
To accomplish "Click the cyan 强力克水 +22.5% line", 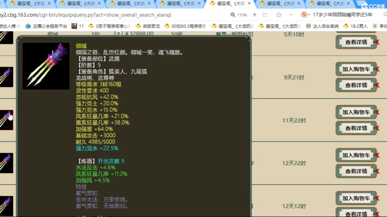I will pos(97,148).
